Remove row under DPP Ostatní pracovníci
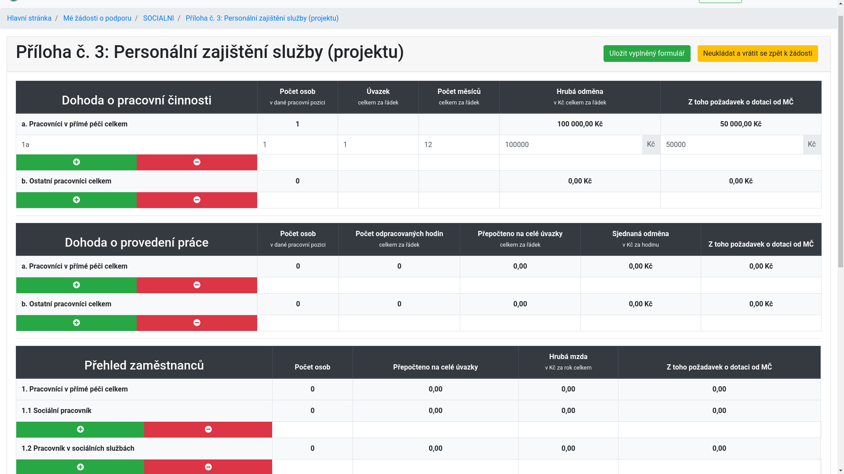This screenshot has height=474, width=844. click(196, 323)
